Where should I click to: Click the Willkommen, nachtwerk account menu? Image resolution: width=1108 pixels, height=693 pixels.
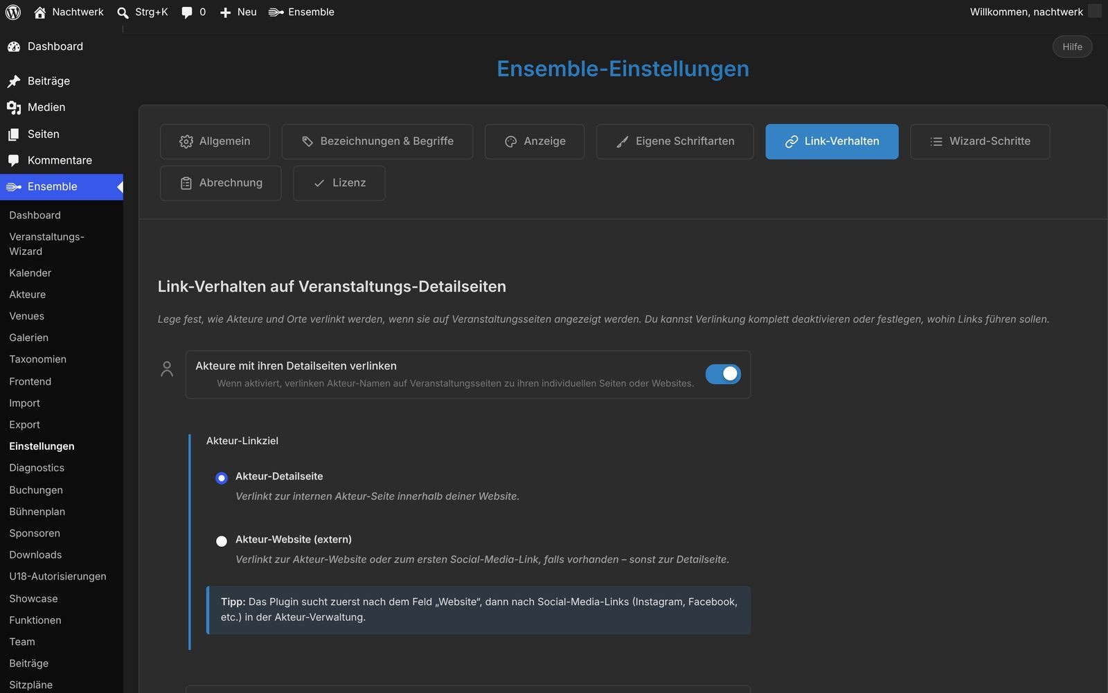(x=1035, y=12)
